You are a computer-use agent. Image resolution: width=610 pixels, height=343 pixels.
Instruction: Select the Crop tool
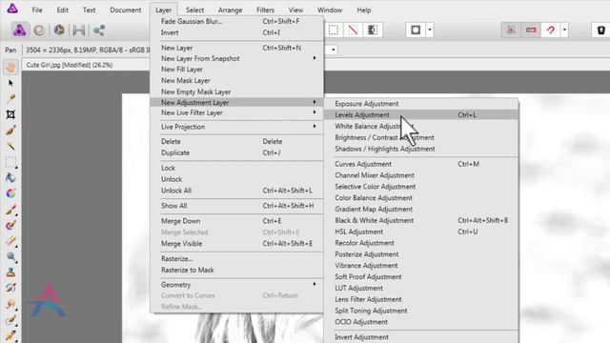click(x=10, y=114)
